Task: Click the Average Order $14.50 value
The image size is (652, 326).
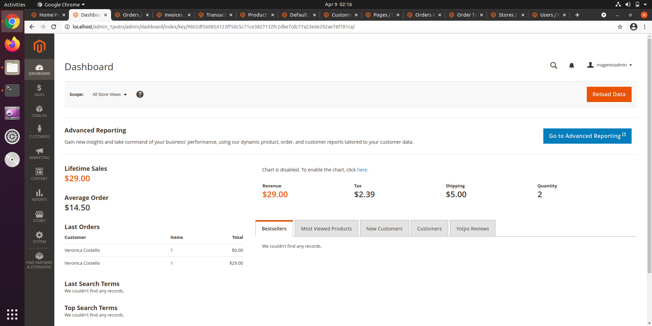Action: pos(77,208)
